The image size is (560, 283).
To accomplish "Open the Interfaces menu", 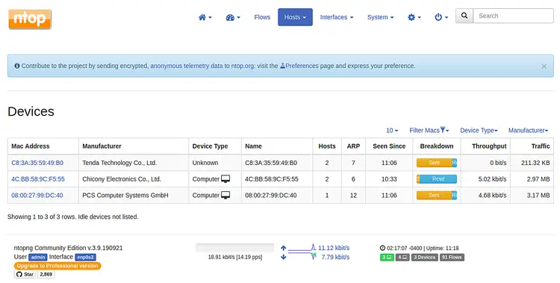I will coord(337,17).
